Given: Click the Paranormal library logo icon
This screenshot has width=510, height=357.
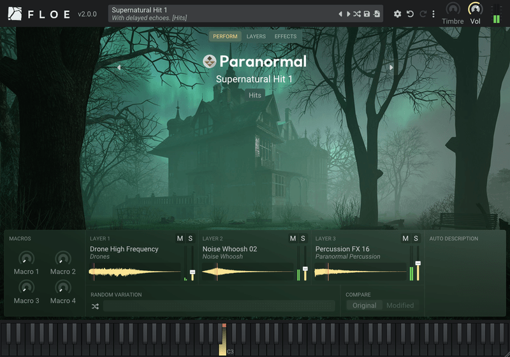Looking at the screenshot, I should [210, 61].
